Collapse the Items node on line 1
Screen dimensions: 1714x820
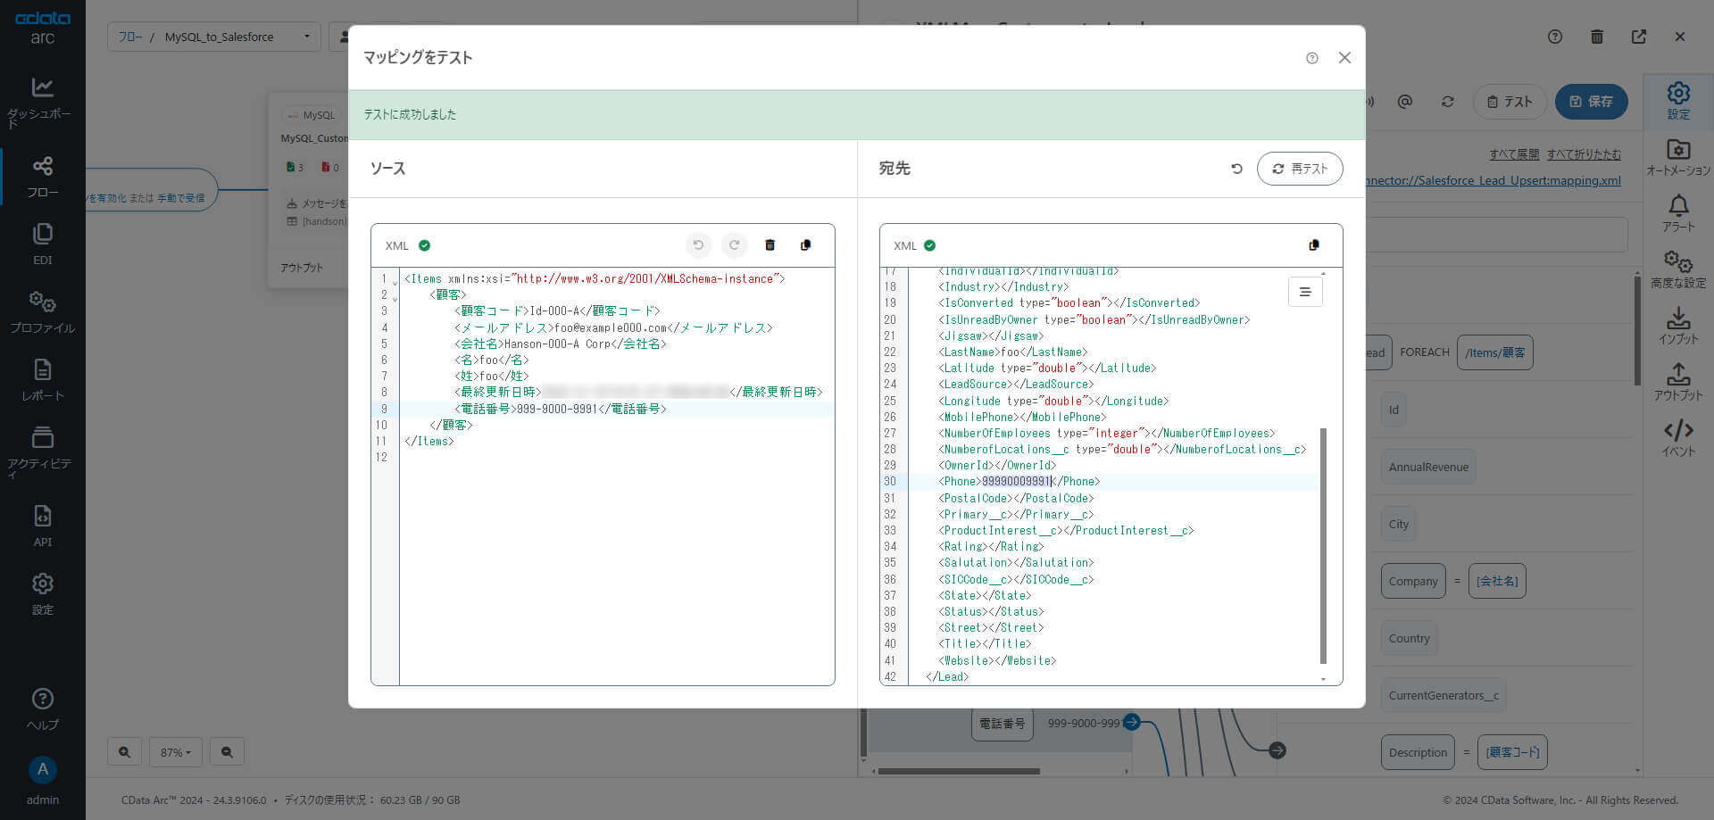395,282
